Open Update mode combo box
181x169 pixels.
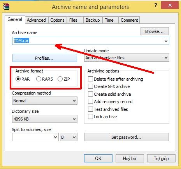pyautogui.click(x=127, y=58)
